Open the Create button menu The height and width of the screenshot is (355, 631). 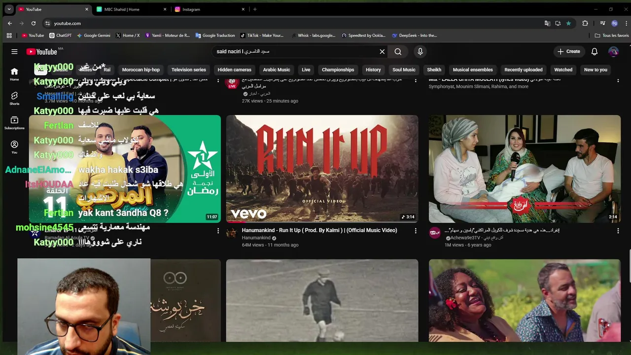coord(569,51)
